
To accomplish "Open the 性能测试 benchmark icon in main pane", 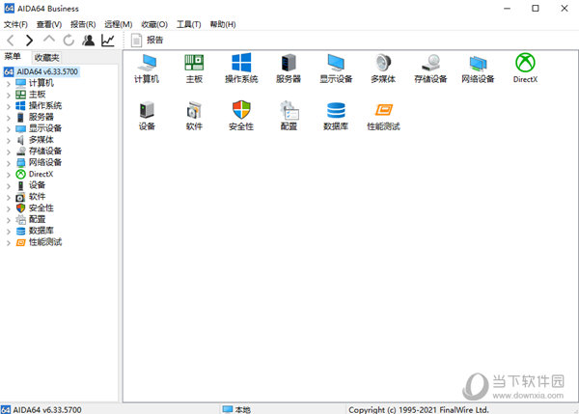I will tap(384, 110).
